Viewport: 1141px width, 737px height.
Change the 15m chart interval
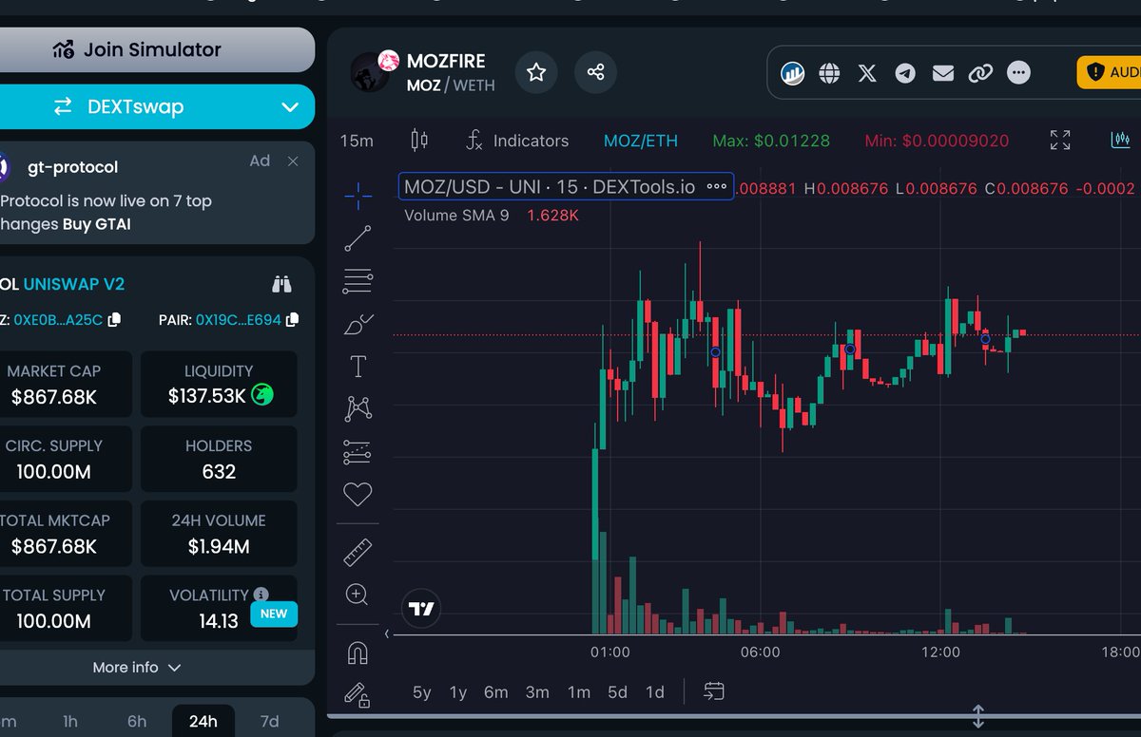(x=357, y=141)
